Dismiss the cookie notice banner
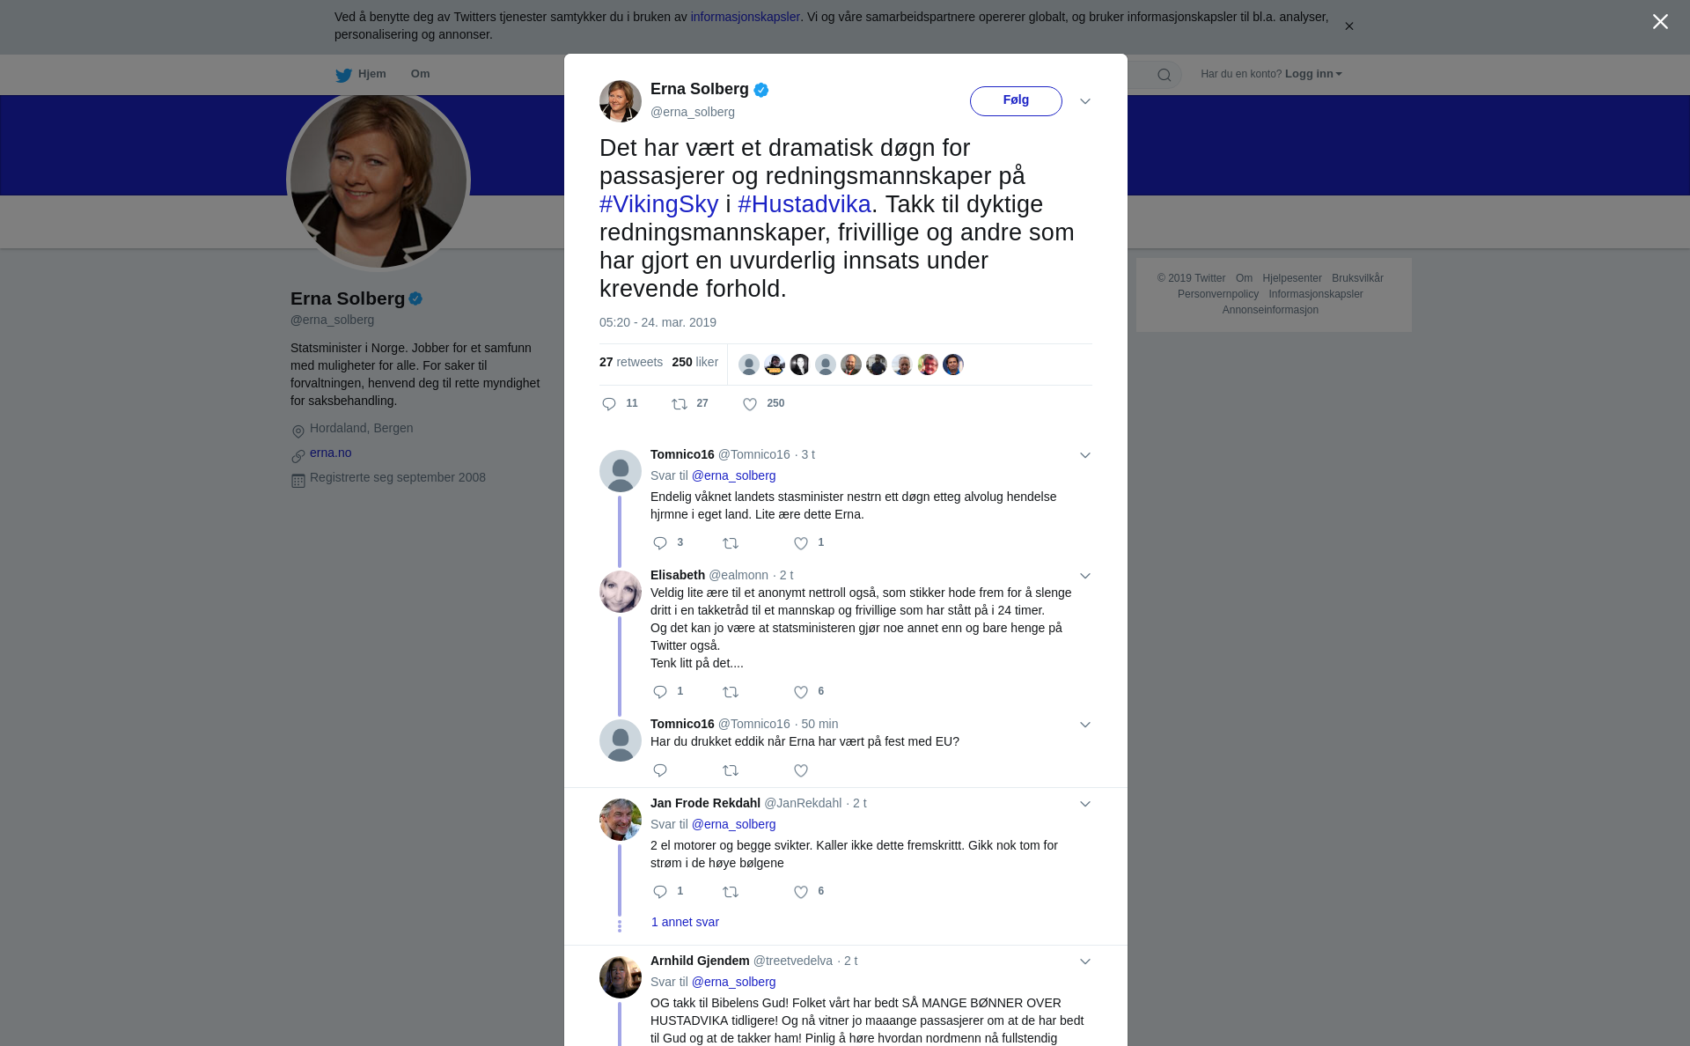 [x=1348, y=26]
